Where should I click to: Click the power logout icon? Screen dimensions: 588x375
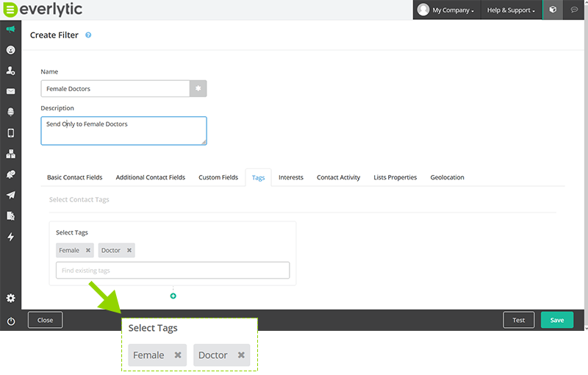click(x=11, y=321)
